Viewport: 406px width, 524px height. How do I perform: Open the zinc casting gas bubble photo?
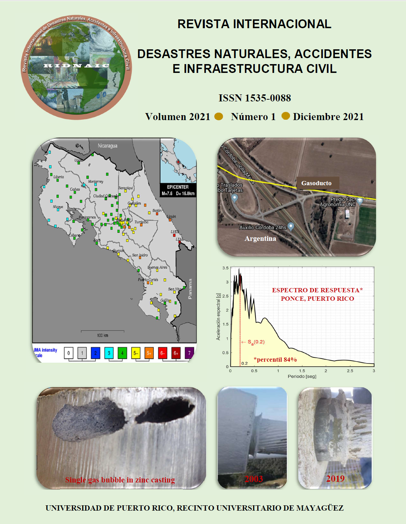point(121,438)
